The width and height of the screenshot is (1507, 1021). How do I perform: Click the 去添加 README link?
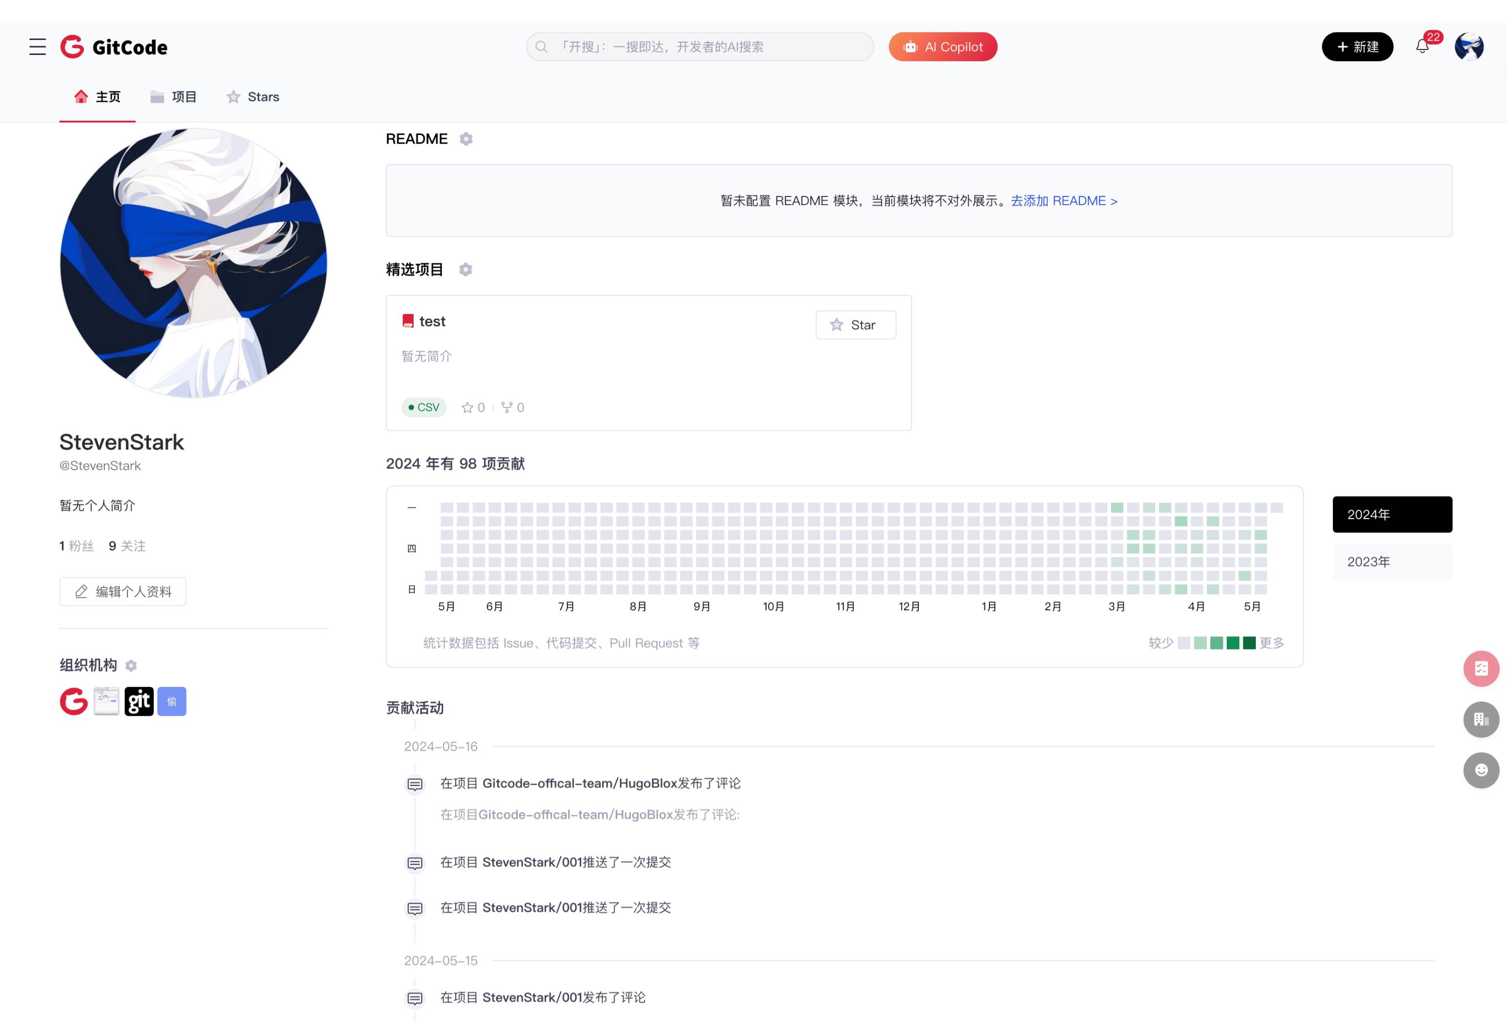(1063, 201)
